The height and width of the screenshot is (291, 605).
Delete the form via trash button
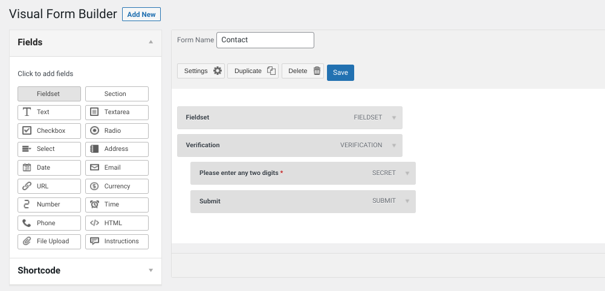[x=303, y=71]
